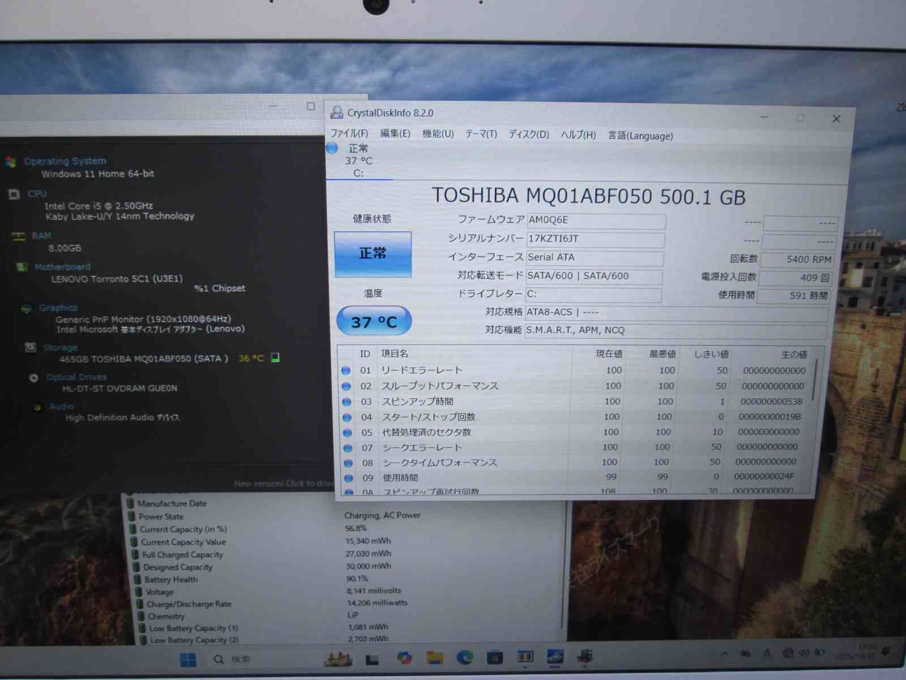This screenshot has height=680, width=906.
Task: Click the S.M.A.R.T. list vertical scrollbar
Action: tap(815, 380)
